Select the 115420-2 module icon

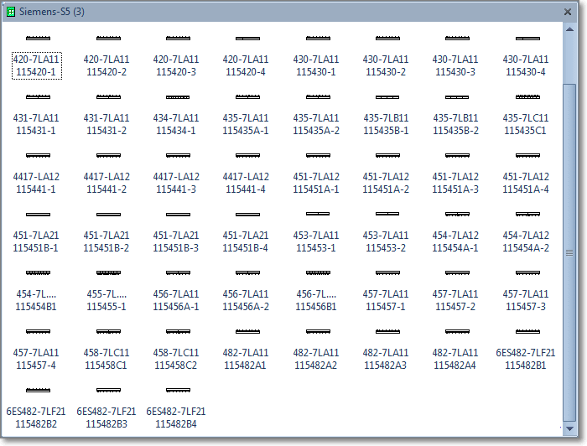[x=108, y=39]
